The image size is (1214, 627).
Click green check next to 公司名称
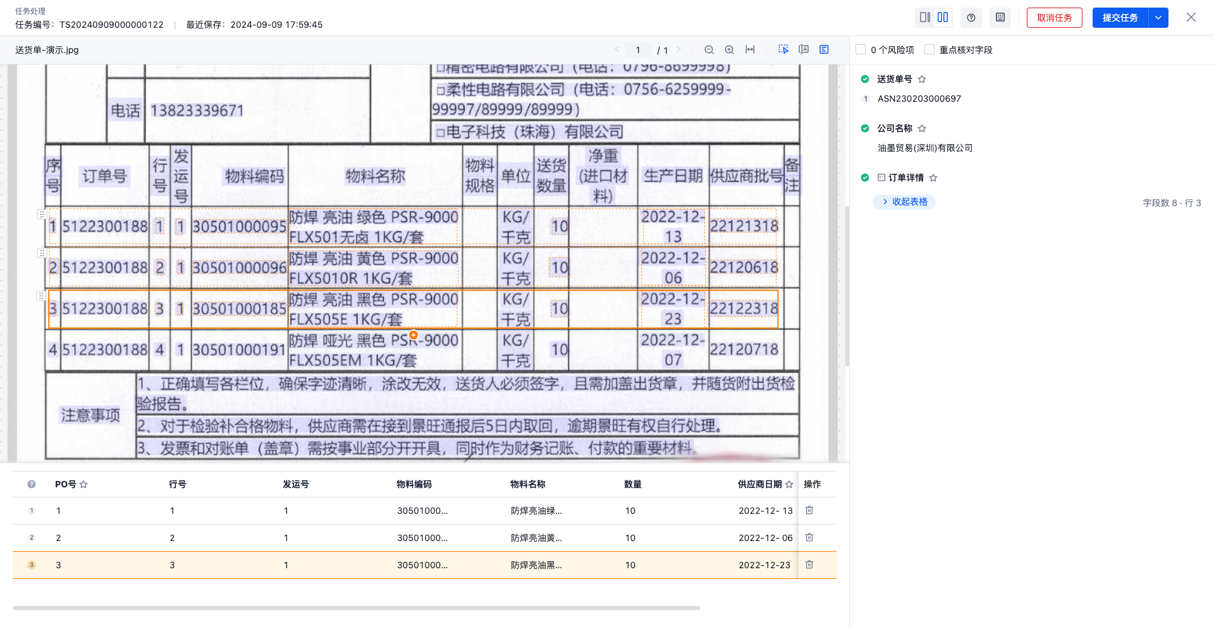coord(865,128)
